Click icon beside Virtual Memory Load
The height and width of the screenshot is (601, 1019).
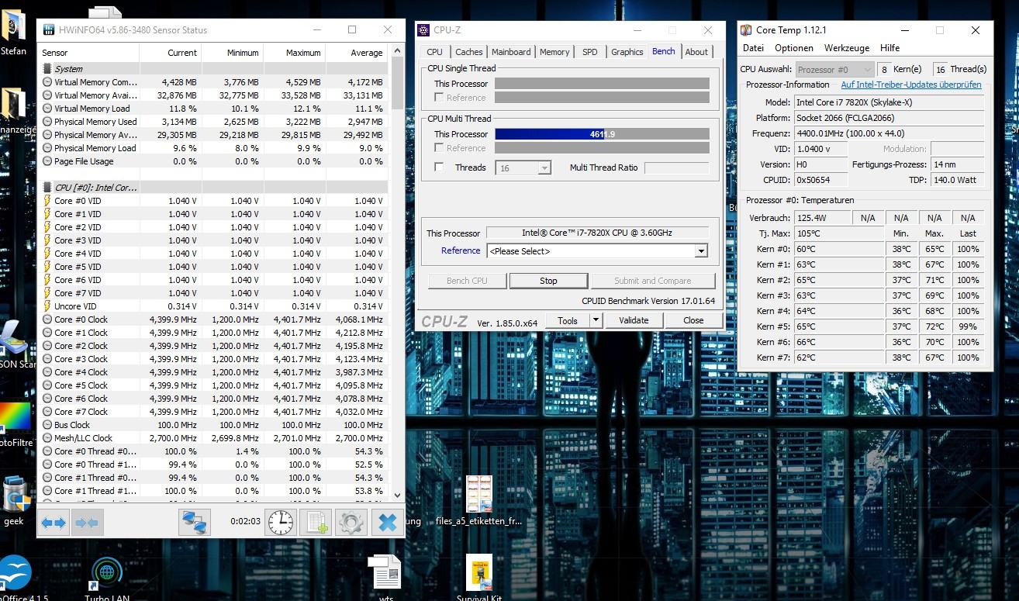tap(47, 109)
